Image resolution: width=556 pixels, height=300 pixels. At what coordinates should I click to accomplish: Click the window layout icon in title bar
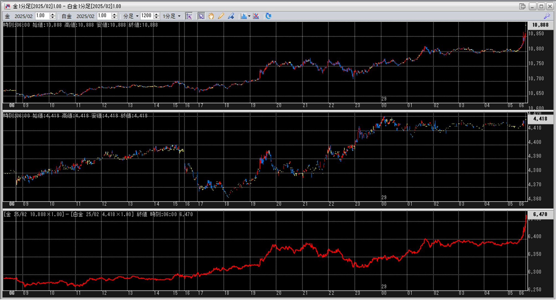coord(522,6)
